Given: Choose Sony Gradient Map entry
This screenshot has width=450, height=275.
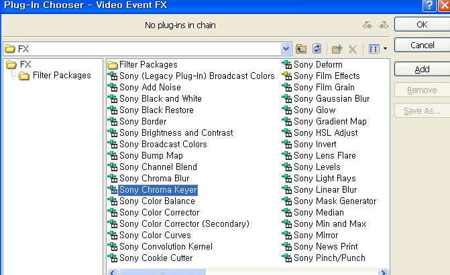Looking at the screenshot, I should tap(330, 122).
